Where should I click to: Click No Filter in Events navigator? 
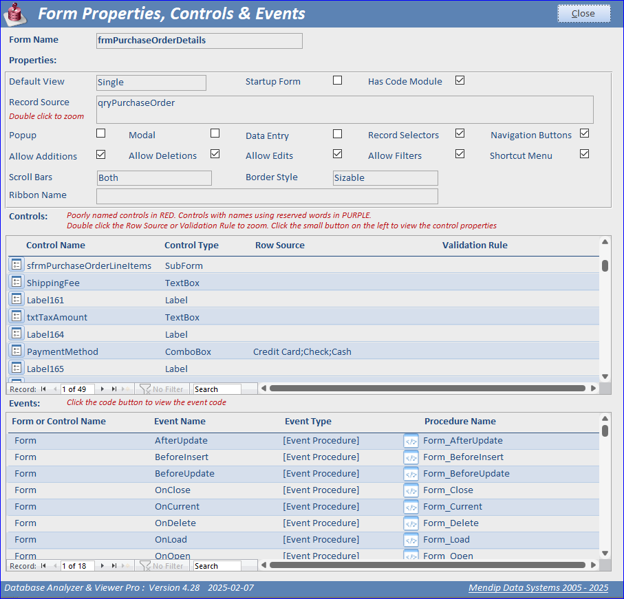click(162, 565)
